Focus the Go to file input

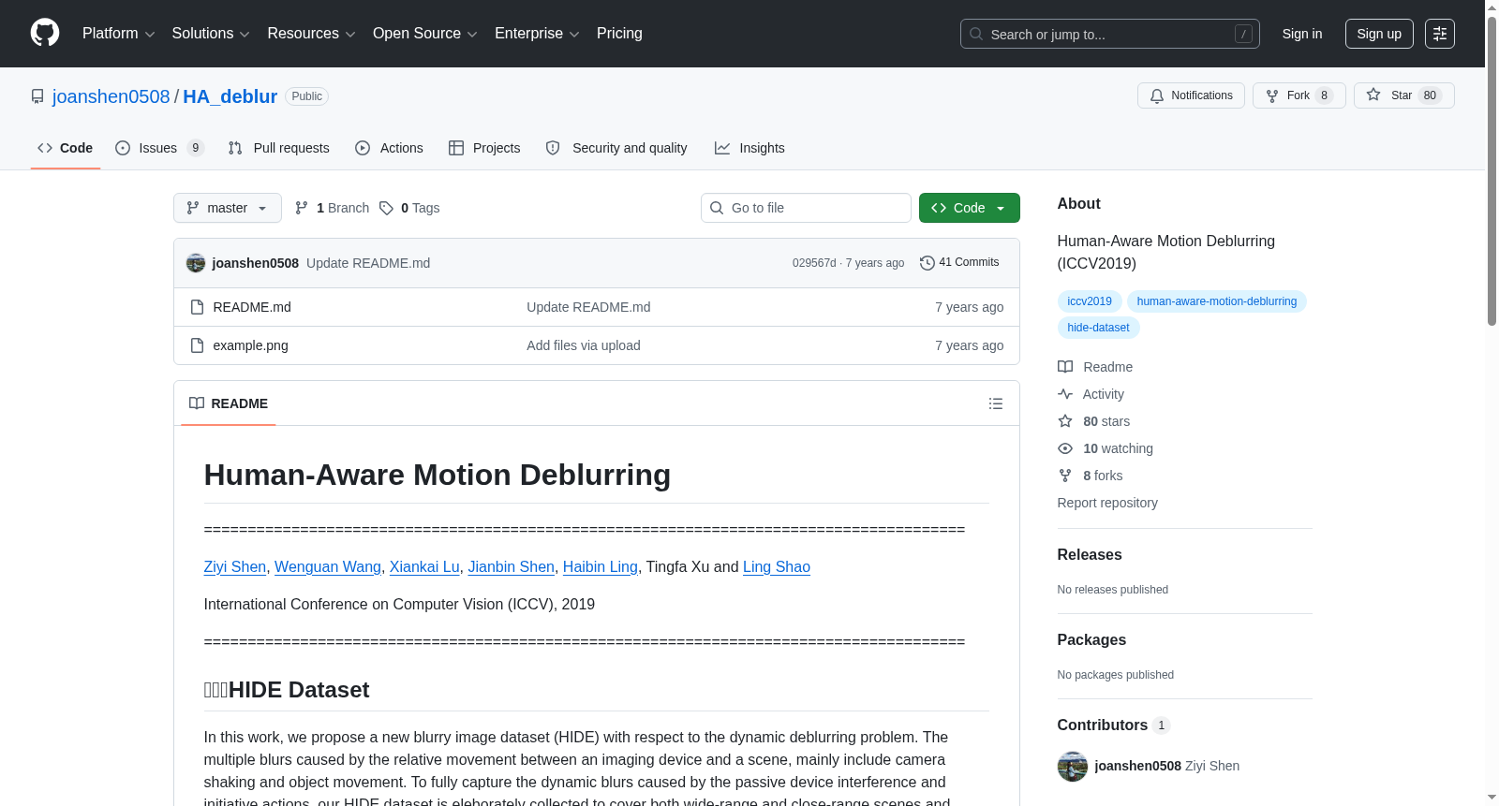click(806, 208)
